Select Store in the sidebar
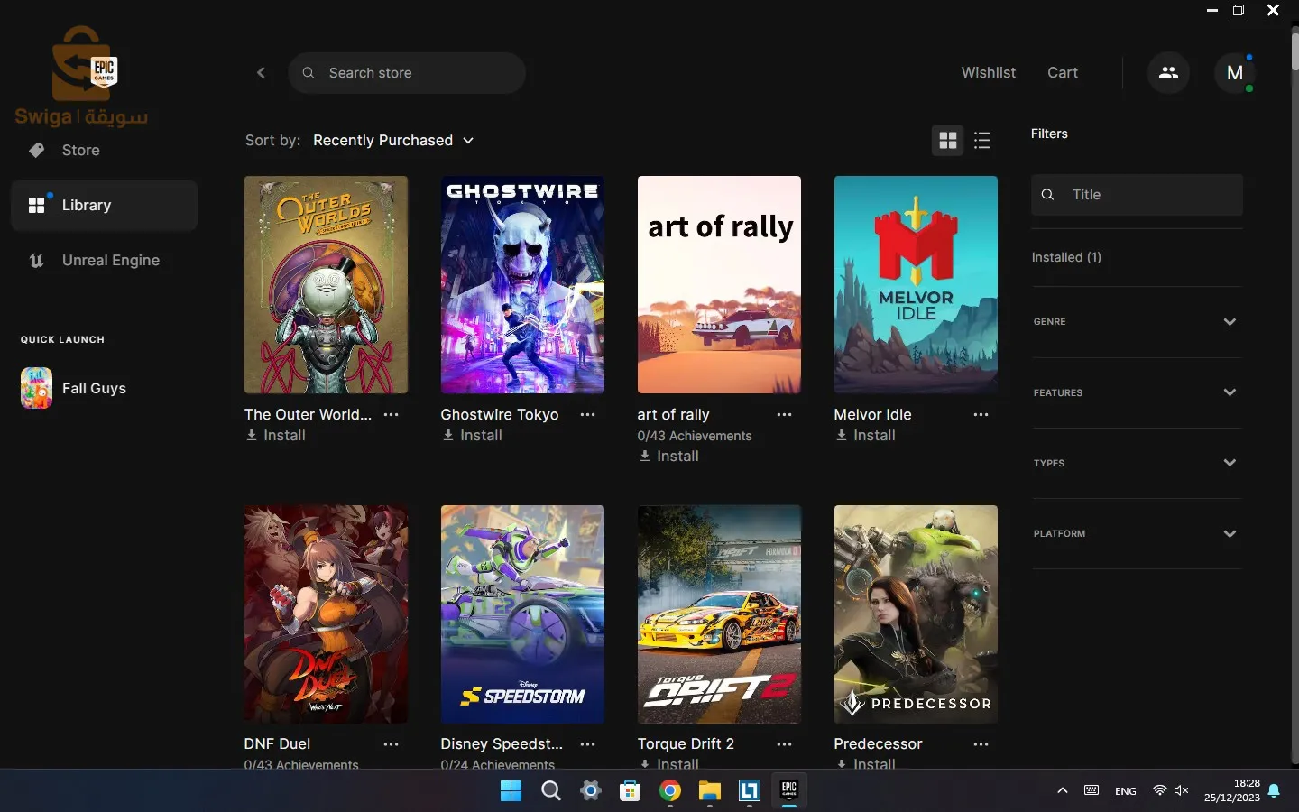Image resolution: width=1299 pixels, height=812 pixels. pos(81,151)
